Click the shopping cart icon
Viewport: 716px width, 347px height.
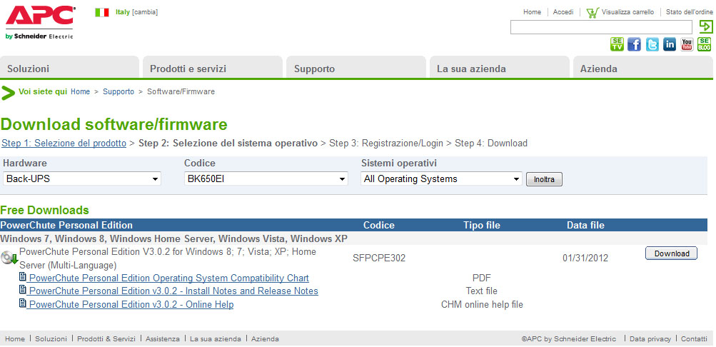[592, 13]
